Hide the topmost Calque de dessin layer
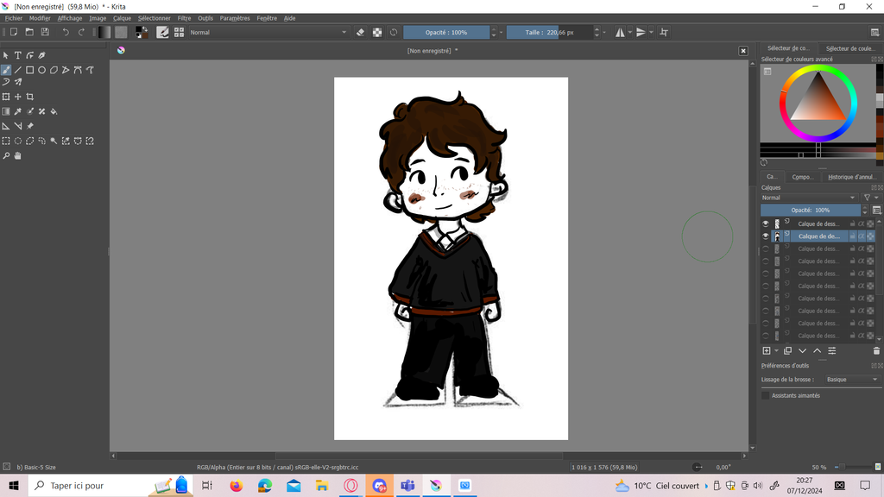Screen dimensions: 884x497 (765, 223)
